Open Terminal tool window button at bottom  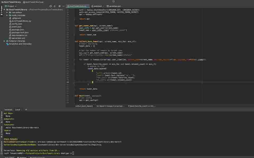22,157
